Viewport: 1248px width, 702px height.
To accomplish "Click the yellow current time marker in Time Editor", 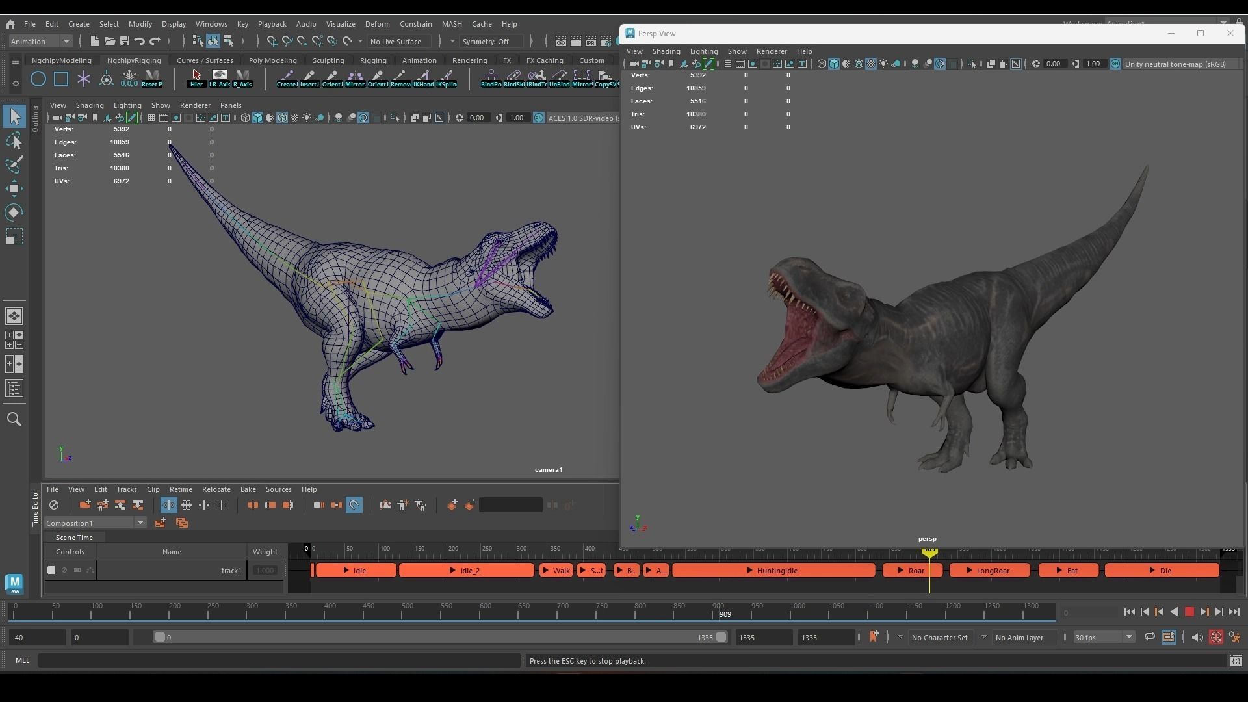I will [929, 552].
